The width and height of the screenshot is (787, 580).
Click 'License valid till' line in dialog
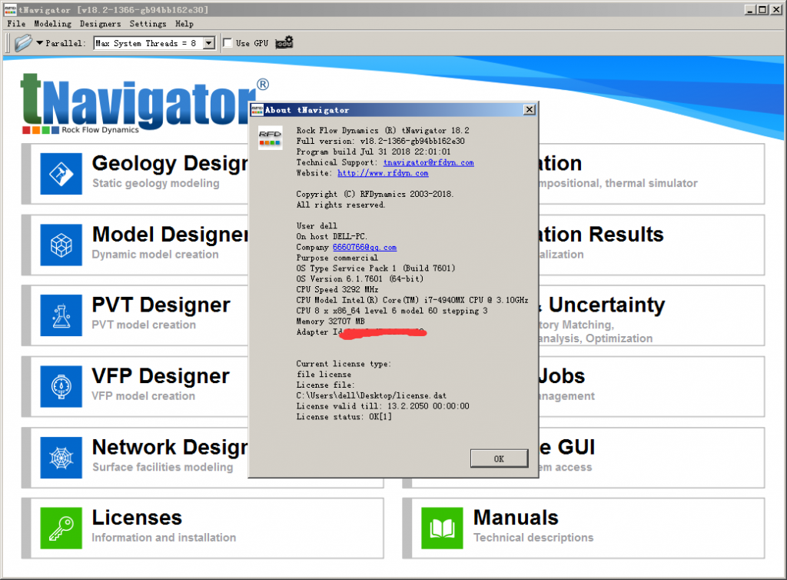(383, 406)
